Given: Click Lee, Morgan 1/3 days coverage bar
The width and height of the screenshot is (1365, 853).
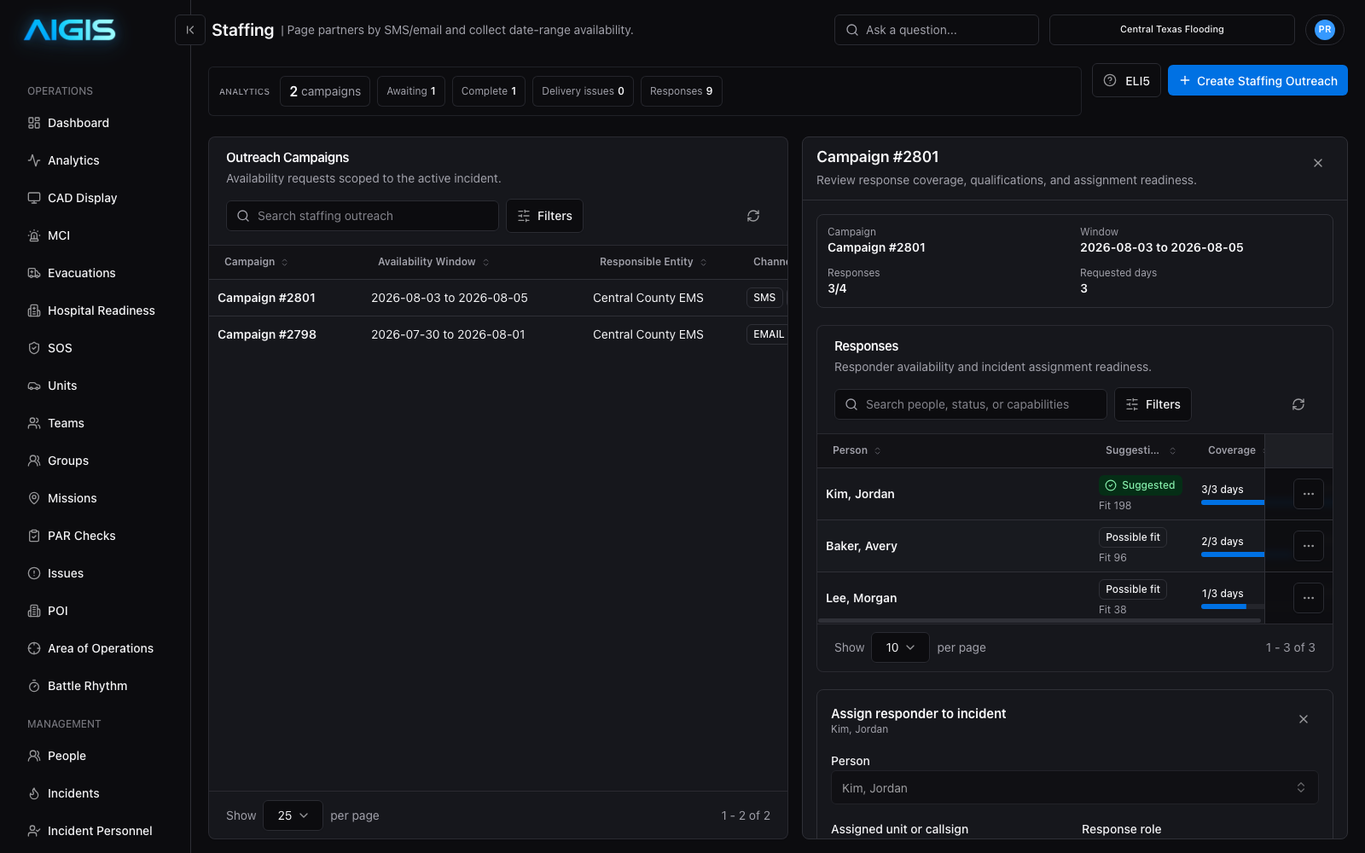Looking at the screenshot, I should [x=1233, y=606].
